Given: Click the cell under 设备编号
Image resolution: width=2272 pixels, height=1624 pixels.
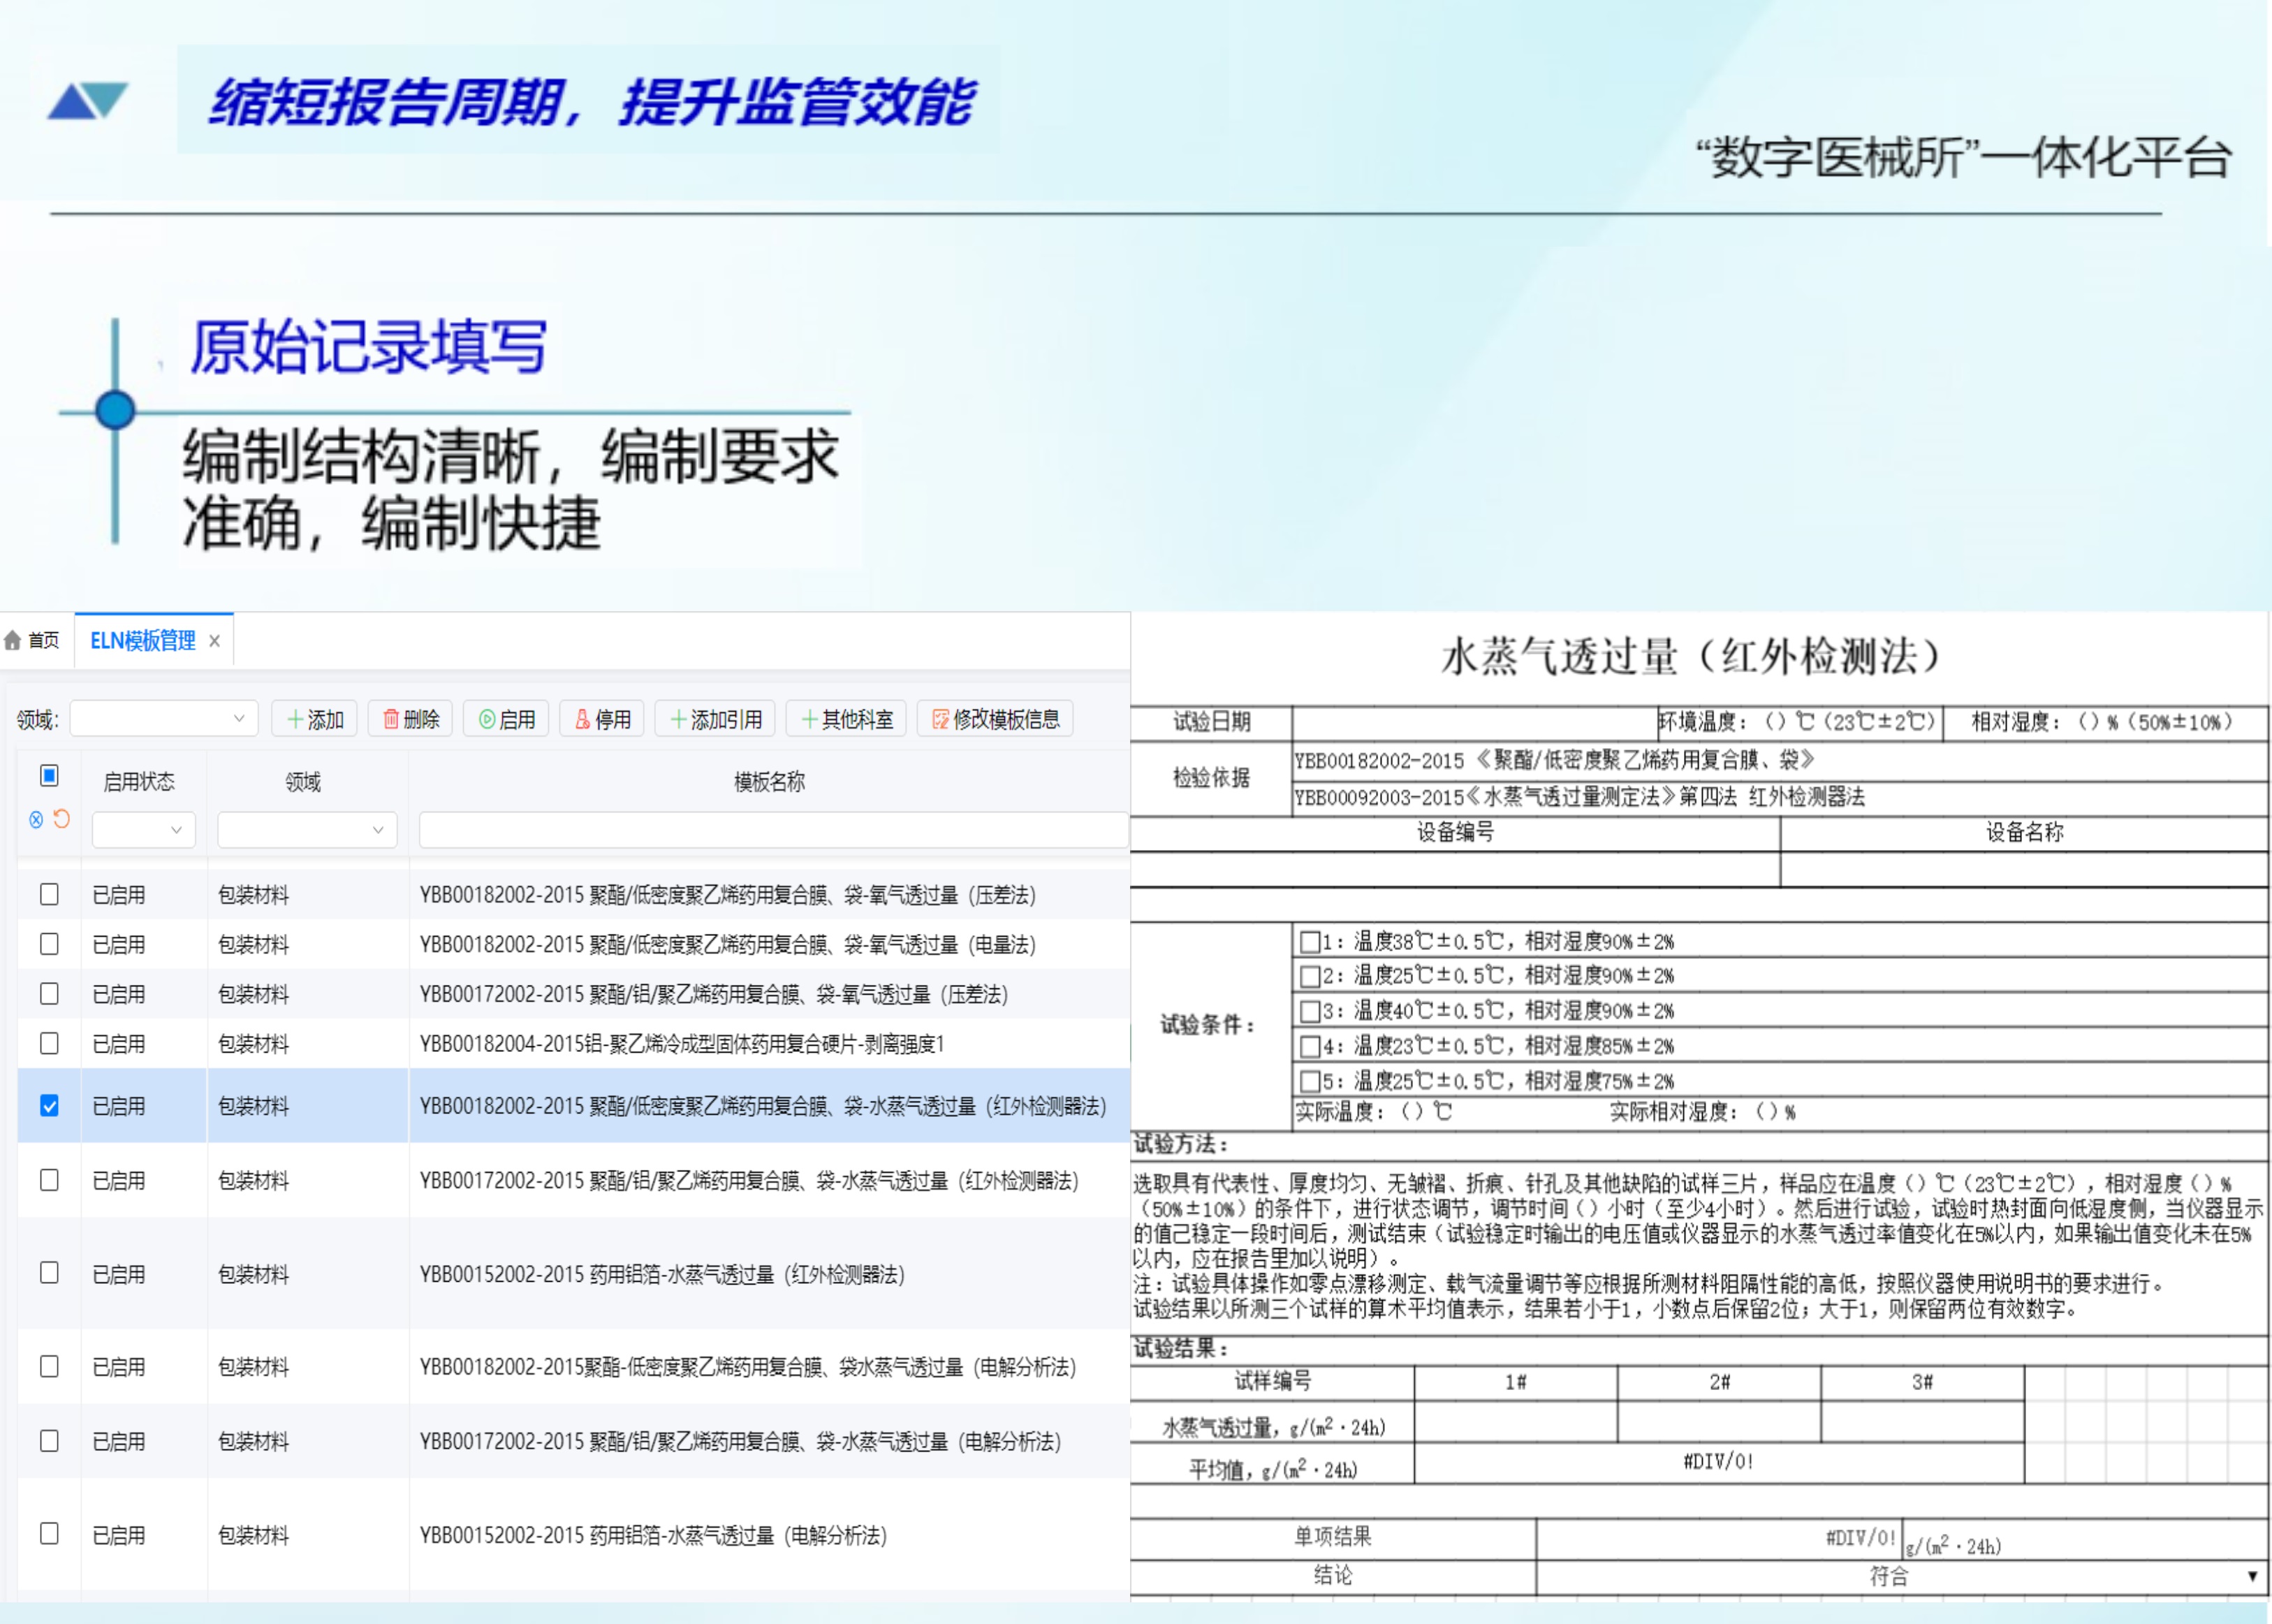Looking at the screenshot, I should [1455, 869].
